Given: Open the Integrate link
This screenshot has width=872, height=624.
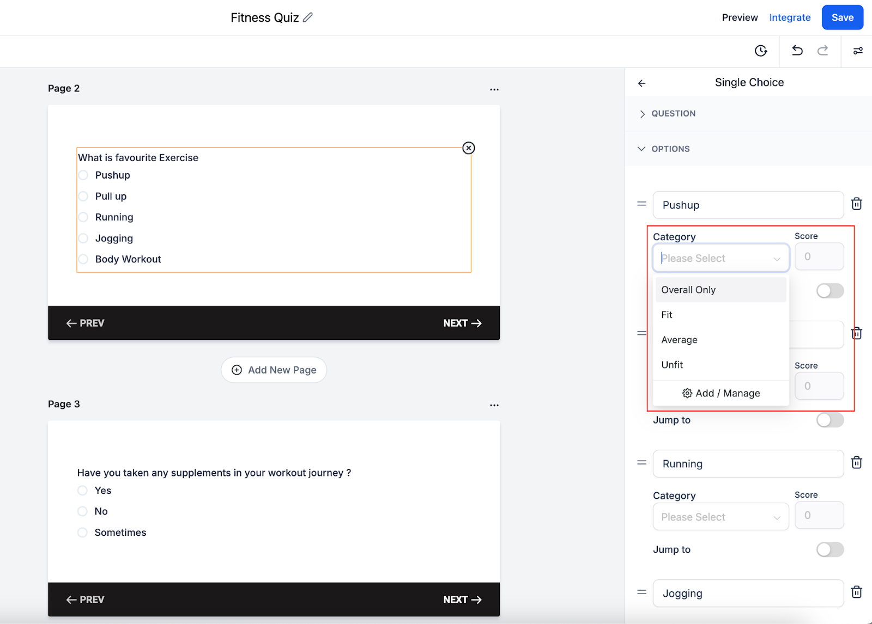Looking at the screenshot, I should coord(790,17).
